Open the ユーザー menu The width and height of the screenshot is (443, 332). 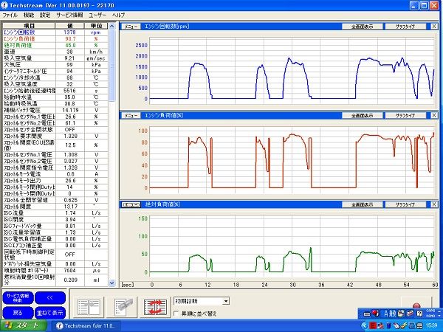(97, 15)
